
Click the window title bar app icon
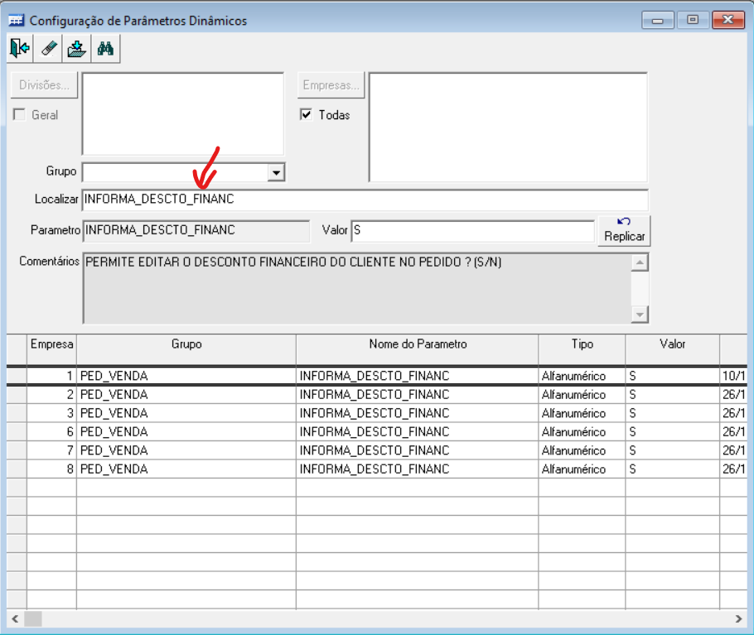point(16,21)
